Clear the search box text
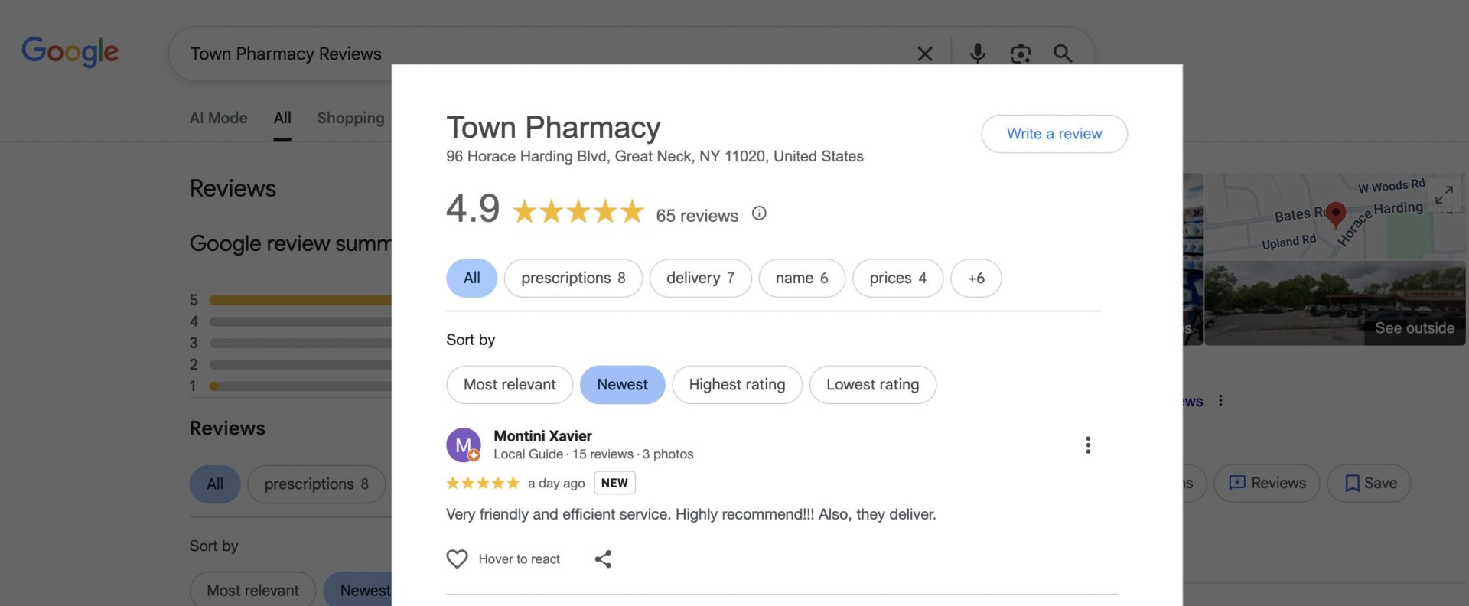This screenshot has height=606, width=1469. 924,54
